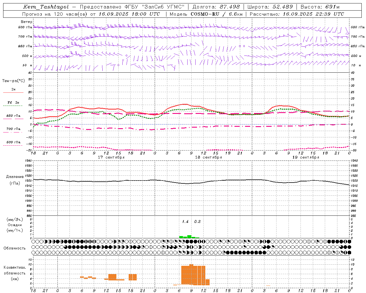Image resolution: width=366 pixels, height=293 pixels.
Task: Click the 'Долгота: 87.498' value
Action: pos(216,7)
